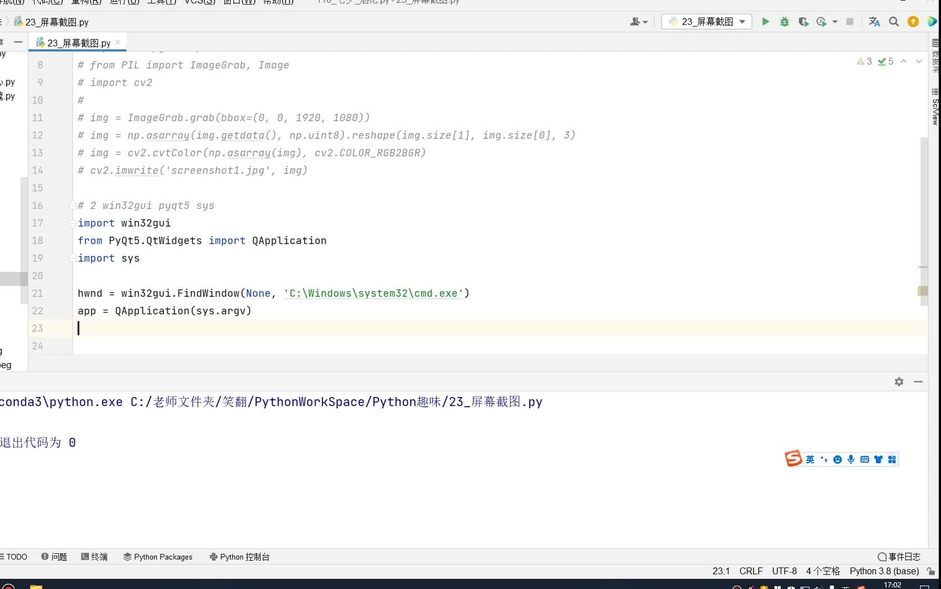The height and width of the screenshot is (589, 941).
Task: Open the database side panel icon
Action: 935,56
